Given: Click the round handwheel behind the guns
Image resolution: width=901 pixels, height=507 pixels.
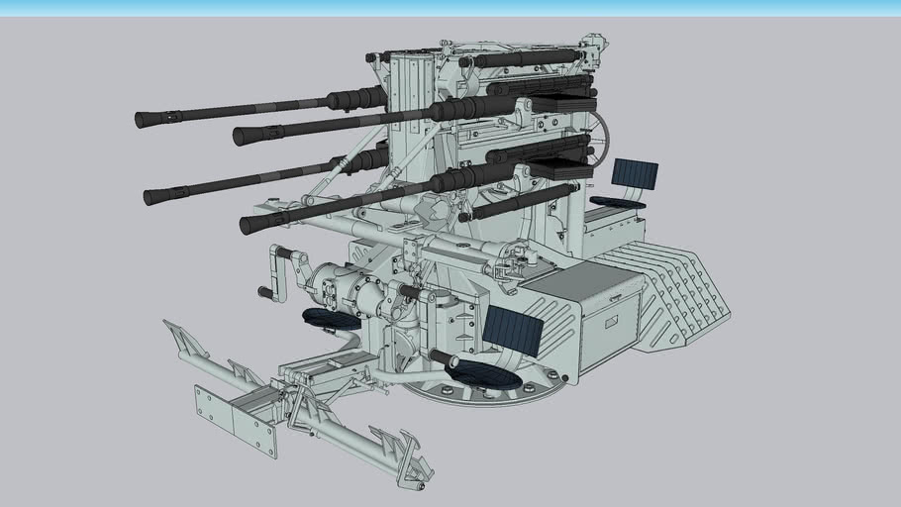Looking at the screenshot, I should 599,138.
